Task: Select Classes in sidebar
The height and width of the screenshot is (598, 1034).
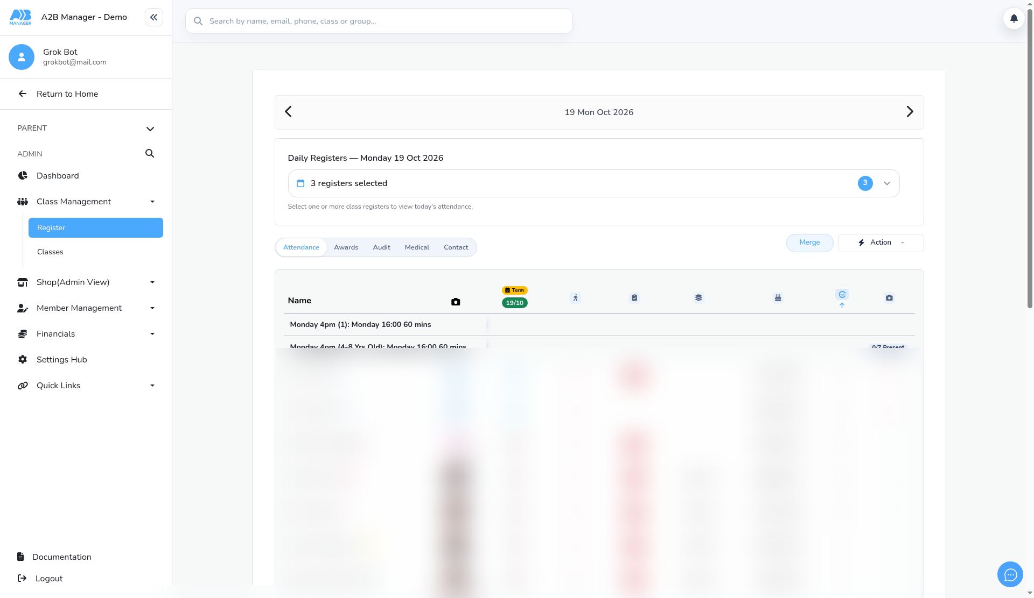Action: [x=96, y=252]
